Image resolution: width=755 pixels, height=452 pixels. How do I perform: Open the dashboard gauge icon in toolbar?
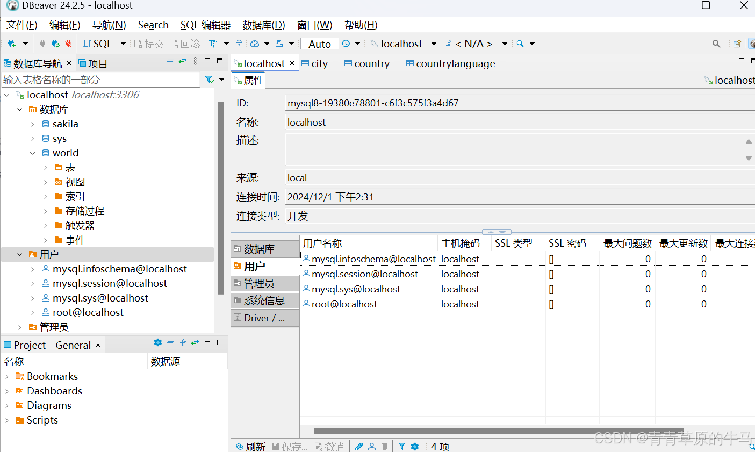[255, 44]
